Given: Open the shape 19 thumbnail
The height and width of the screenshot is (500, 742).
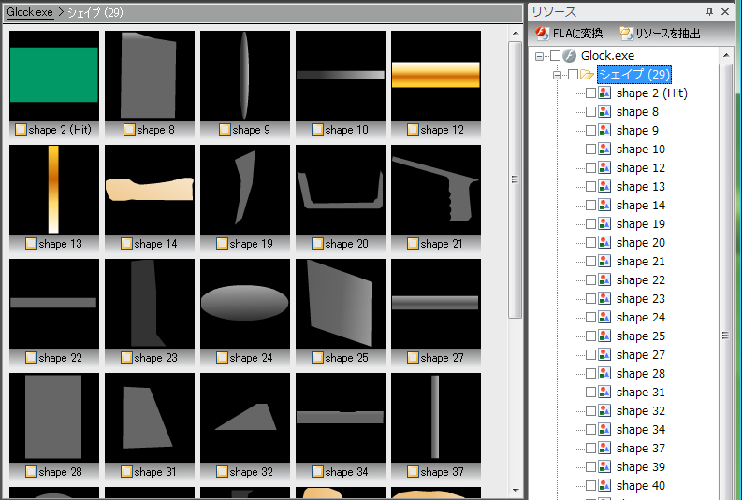Looking at the screenshot, I should pyautogui.click(x=245, y=190).
